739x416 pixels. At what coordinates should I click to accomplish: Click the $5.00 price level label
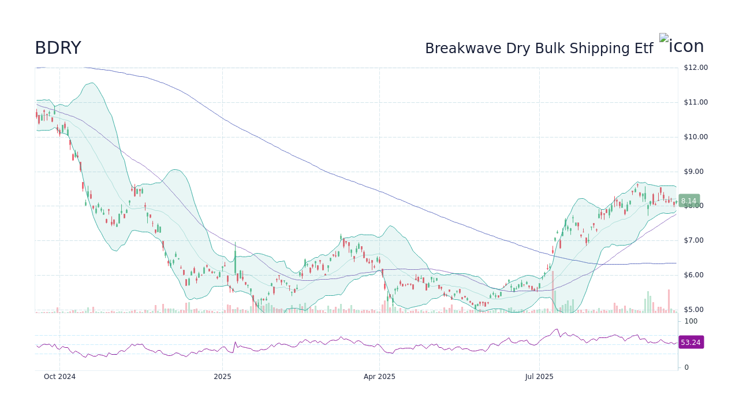pos(693,310)
